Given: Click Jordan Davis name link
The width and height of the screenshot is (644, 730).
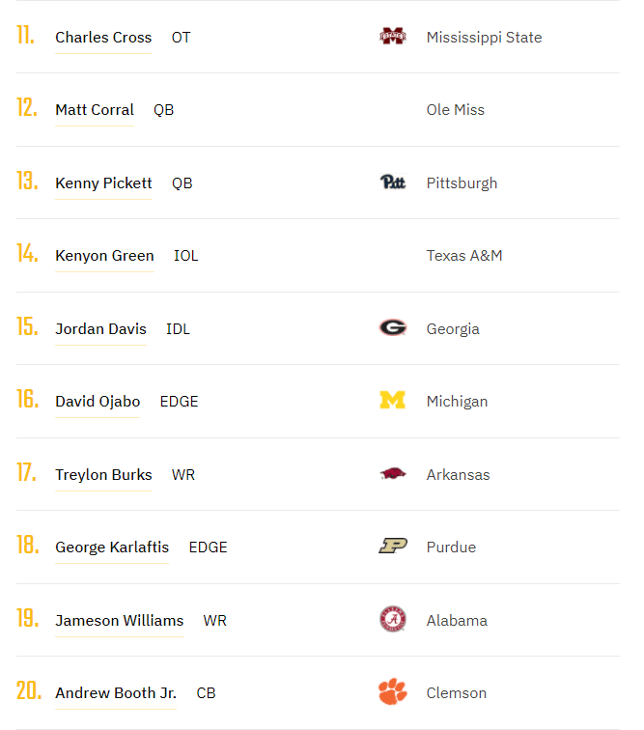Looking at the screenshot, I should tap(100, 329).
